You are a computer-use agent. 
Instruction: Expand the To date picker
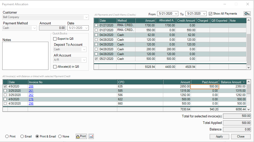pyautogui.click(x=204, y=14)
